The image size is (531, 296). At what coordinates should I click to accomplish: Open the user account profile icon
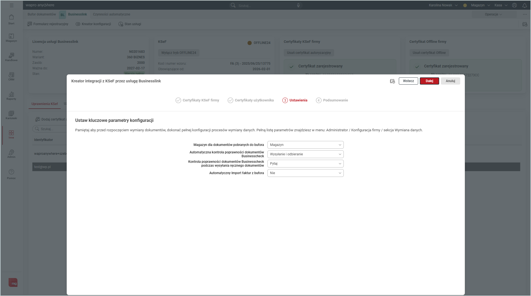(x=514, y=5)
